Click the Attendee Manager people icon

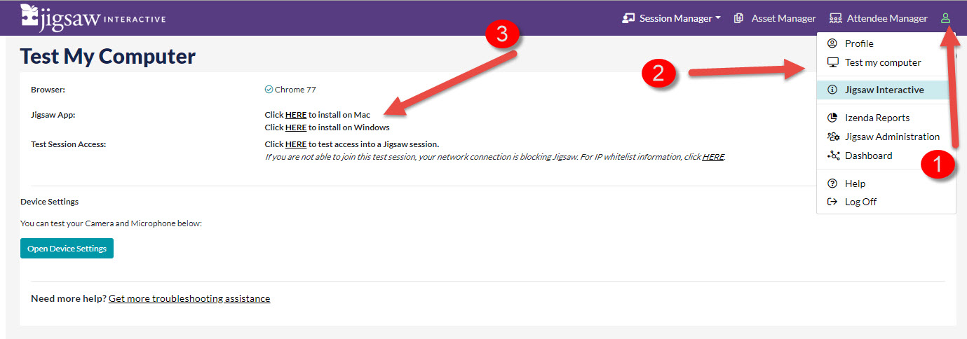(x=835, y=18)
